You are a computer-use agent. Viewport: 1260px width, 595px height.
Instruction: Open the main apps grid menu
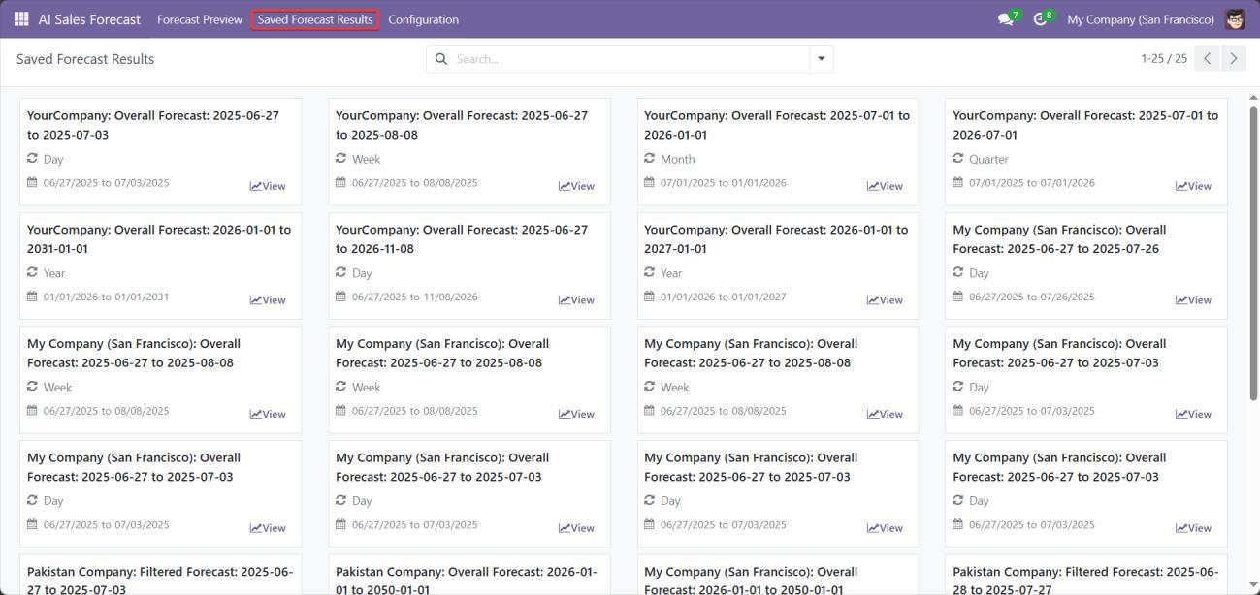[x=21, y=19]
